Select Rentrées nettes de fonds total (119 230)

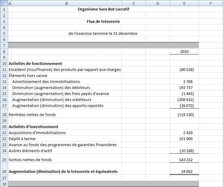click(x=184, y=115)
